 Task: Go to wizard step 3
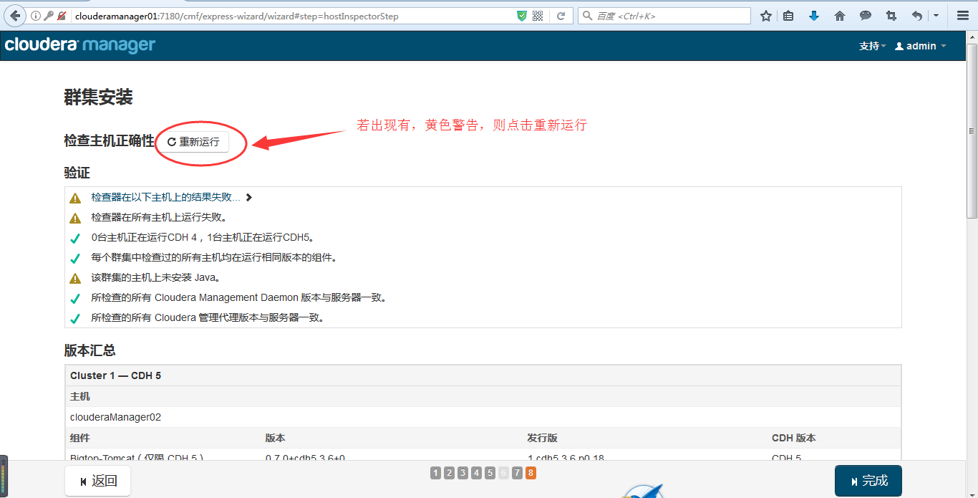coord(463,473)
